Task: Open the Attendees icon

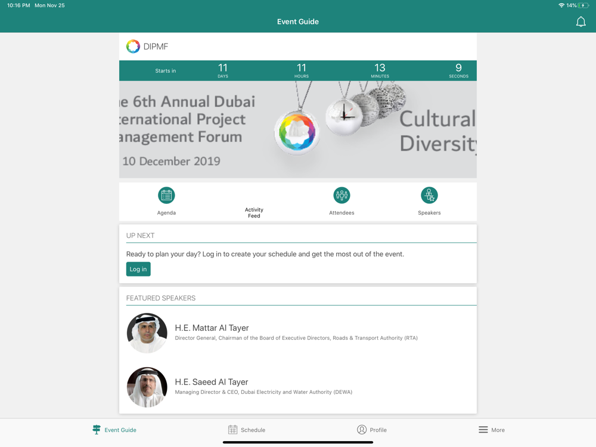Action: tap(342, 195)
